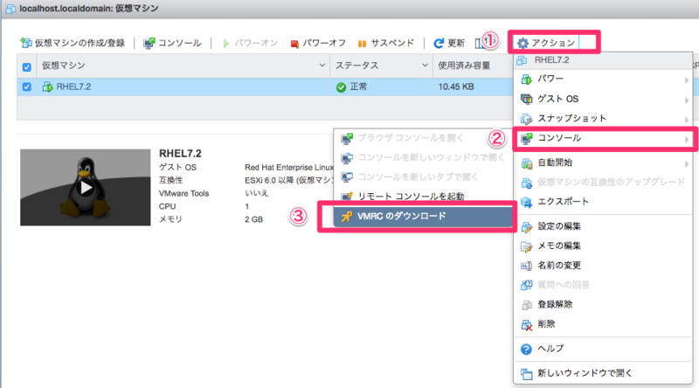Toggle the RHEL7.2 row checkbox
The width and height of the screenshot is (699, 388).
pyautogui.click(x=27, y=87)
